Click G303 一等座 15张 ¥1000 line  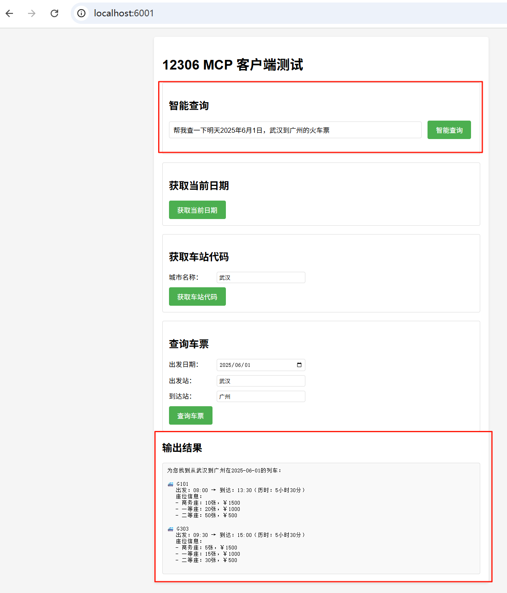point(208,554)
